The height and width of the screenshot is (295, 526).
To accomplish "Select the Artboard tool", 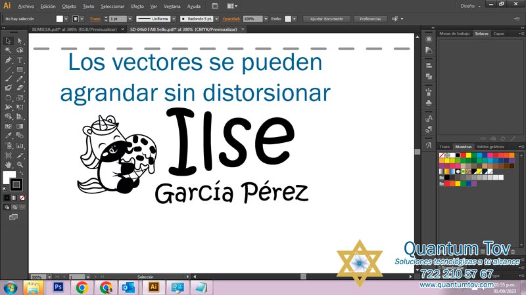I will pyautogui.click(x=8, y=155).
